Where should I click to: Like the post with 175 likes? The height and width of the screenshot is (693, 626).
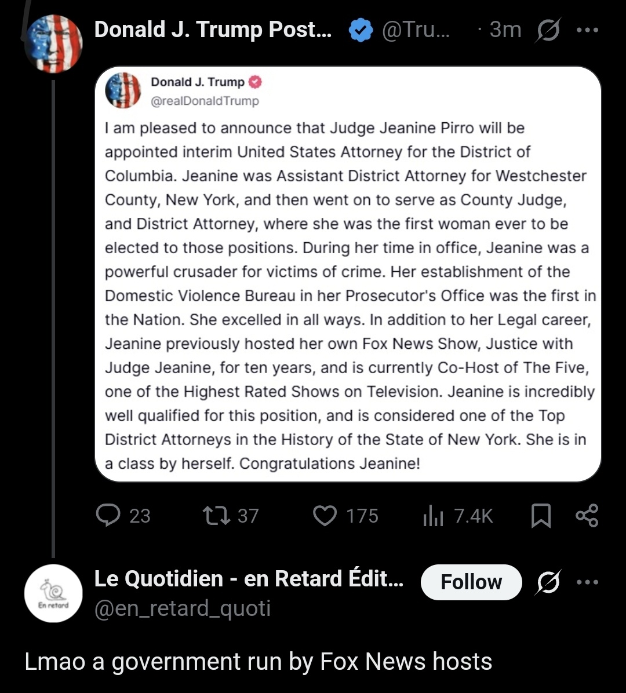coord(325,515)
